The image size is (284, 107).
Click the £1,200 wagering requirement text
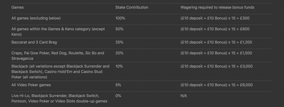tap(216, 42)
